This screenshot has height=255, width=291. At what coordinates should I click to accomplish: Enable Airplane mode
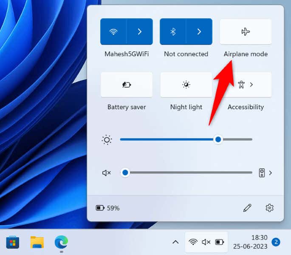tap(246, 31)
